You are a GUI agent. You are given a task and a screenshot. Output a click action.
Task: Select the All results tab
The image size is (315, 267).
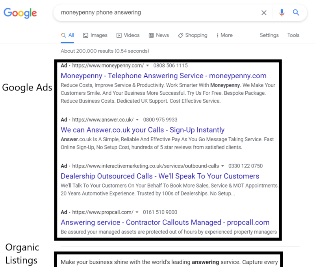[x=67, y=35]
